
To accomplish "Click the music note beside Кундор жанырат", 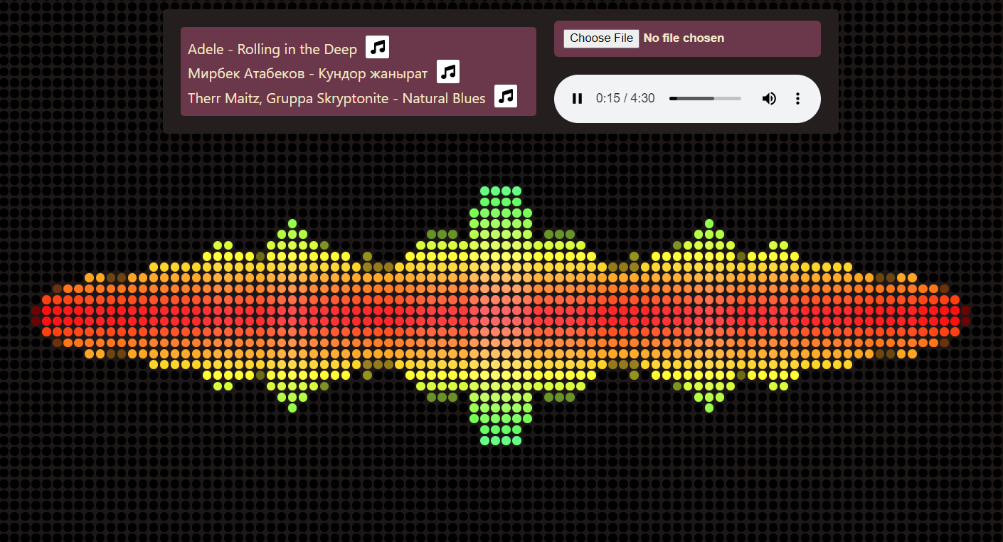I will 448,71.
